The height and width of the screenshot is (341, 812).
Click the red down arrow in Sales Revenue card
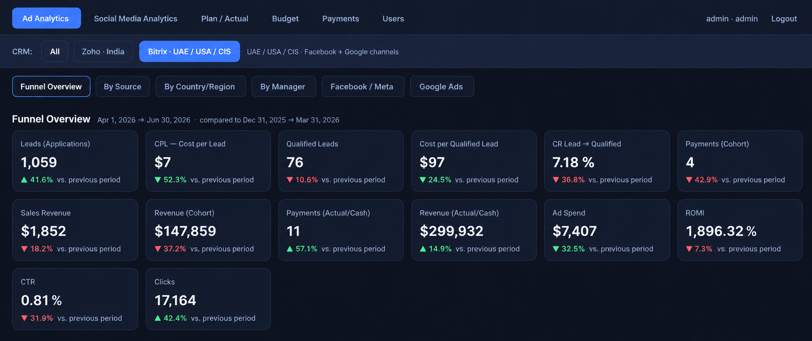(x=24, y=249)
